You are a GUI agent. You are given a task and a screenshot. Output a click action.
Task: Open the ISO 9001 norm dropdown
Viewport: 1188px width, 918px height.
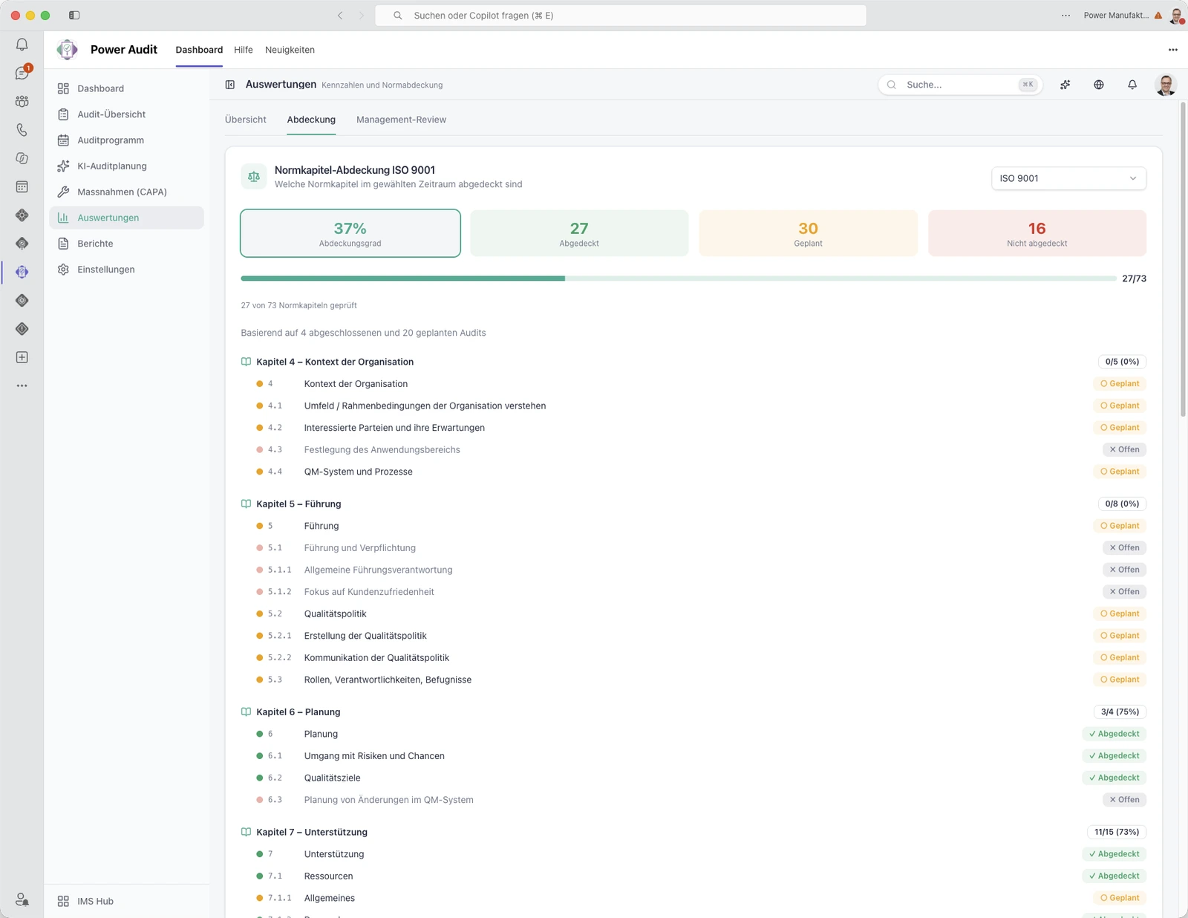1068,178
